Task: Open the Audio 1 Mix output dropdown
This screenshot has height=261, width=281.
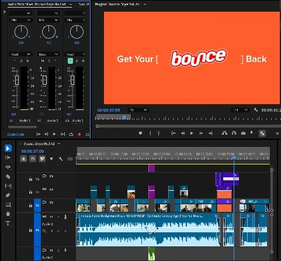Action: click(20, 20)
